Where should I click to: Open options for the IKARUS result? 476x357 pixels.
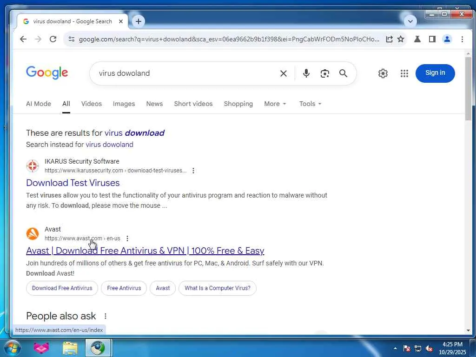coord(193,171)
